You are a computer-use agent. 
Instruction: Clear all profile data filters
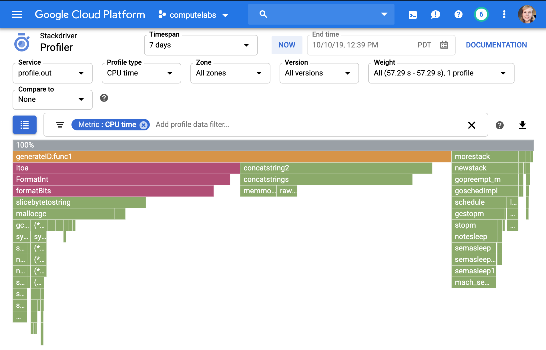(x=471, y=125)
